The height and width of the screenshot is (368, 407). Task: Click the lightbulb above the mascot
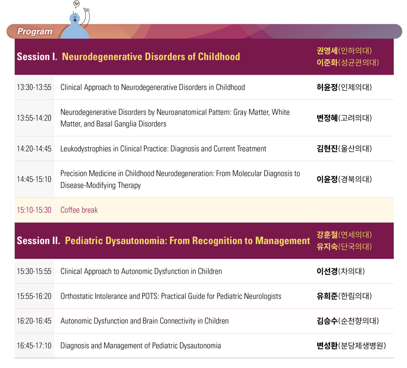(76, 4)
